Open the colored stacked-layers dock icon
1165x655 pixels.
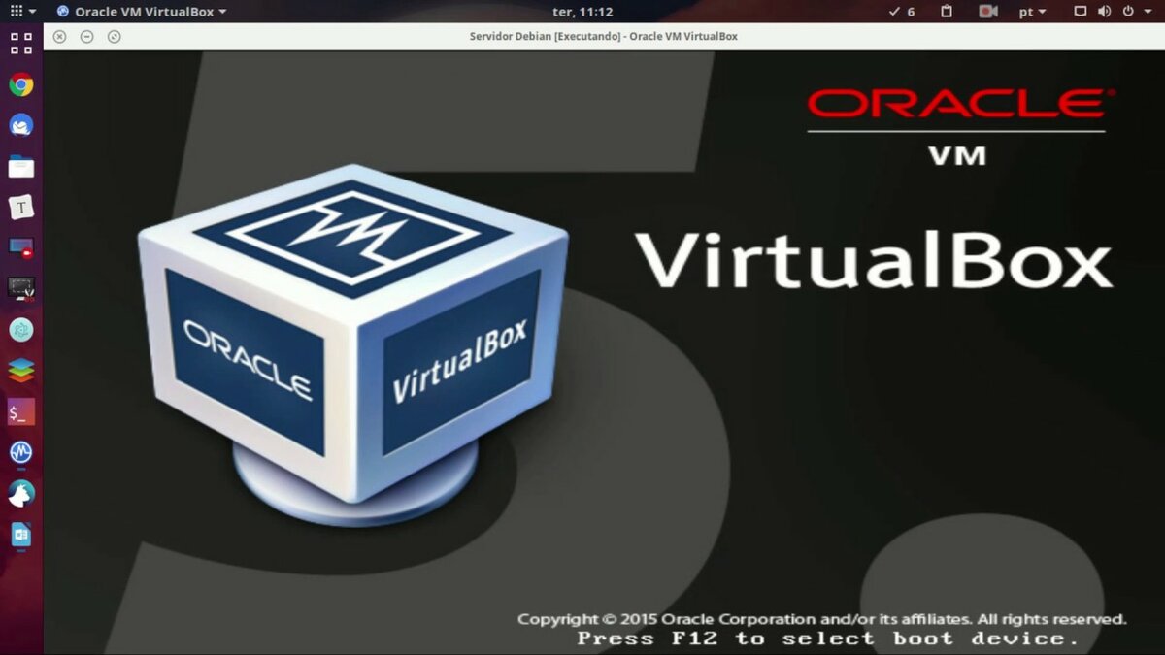coord(21,371)
